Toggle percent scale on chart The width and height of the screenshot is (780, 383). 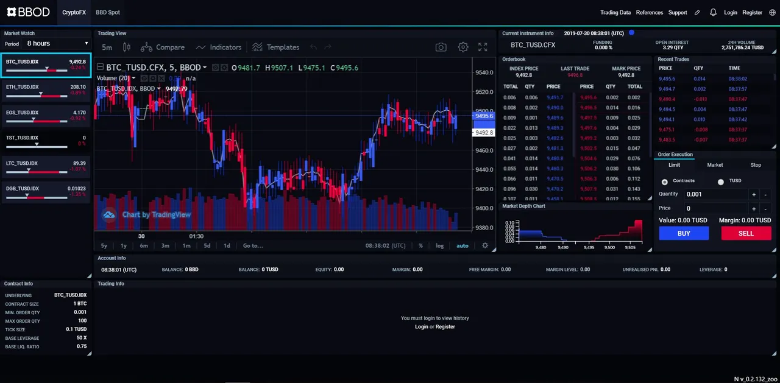(420, 245)
